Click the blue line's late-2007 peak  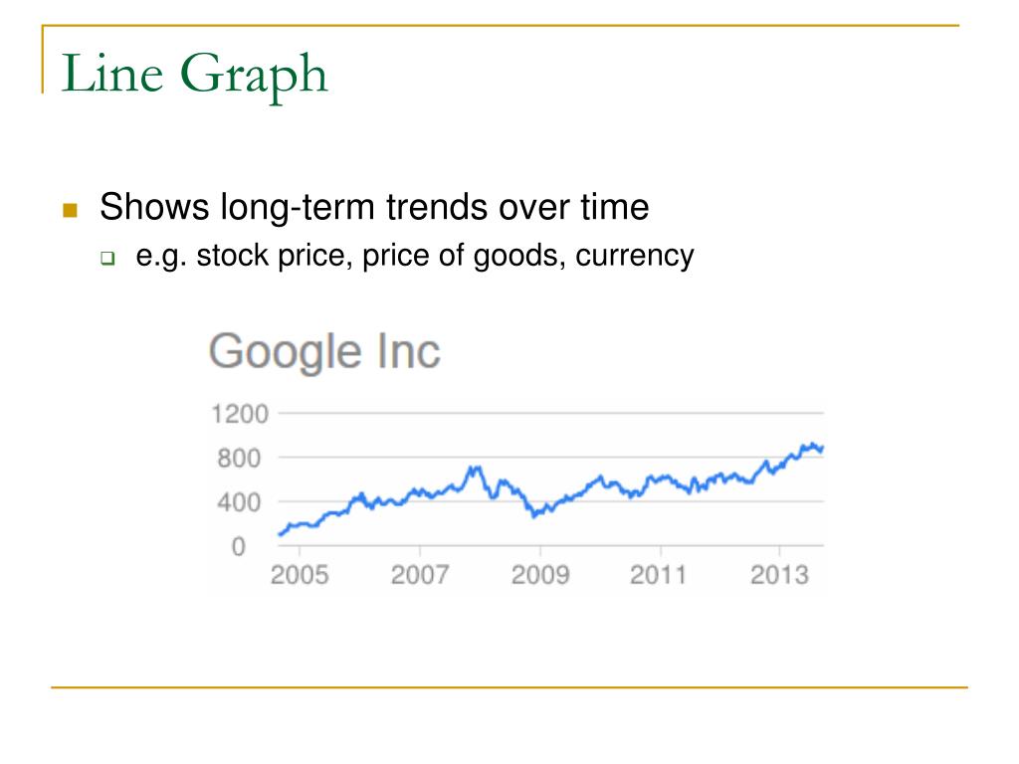coord(475,468)
